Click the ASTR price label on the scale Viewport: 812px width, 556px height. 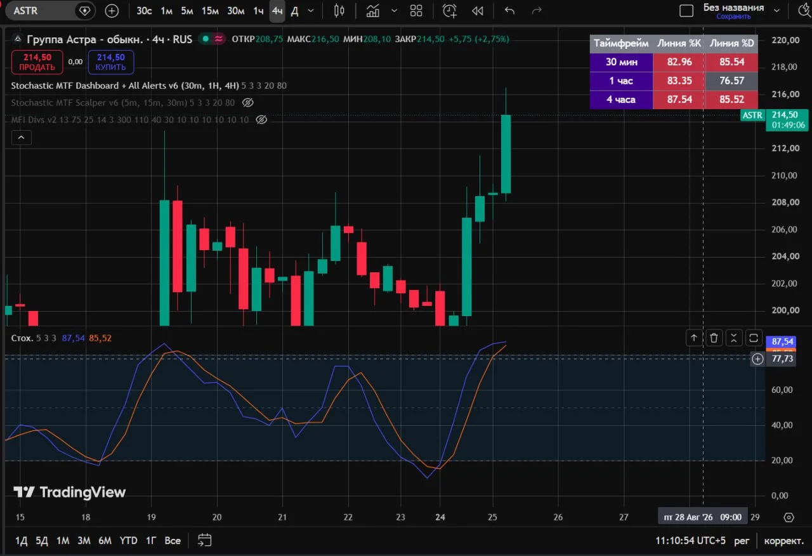pyautogui.click(x=752, y=115)
